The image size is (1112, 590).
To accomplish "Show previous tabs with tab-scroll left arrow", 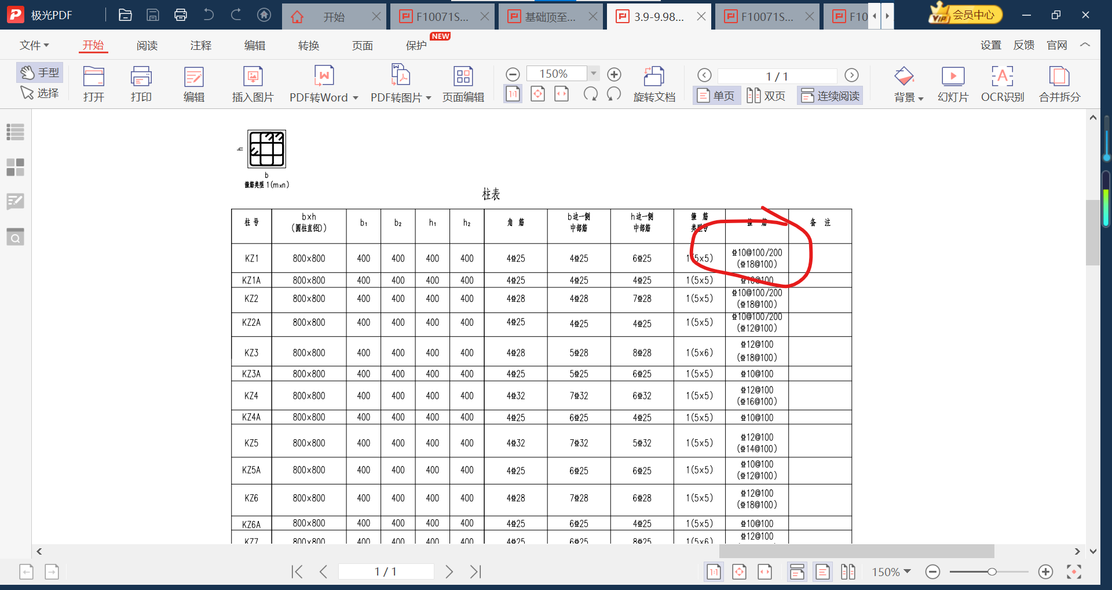I will (875, 16).
